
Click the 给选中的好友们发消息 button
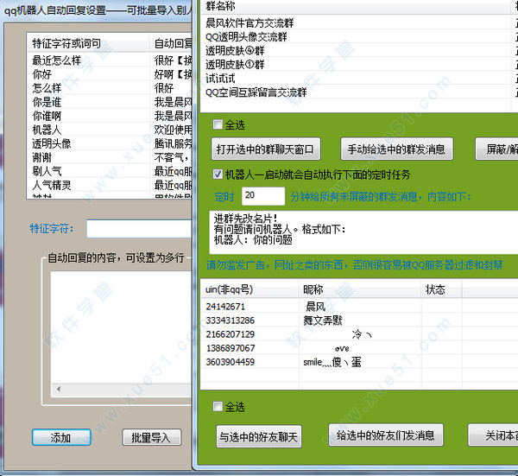point(386,435)
